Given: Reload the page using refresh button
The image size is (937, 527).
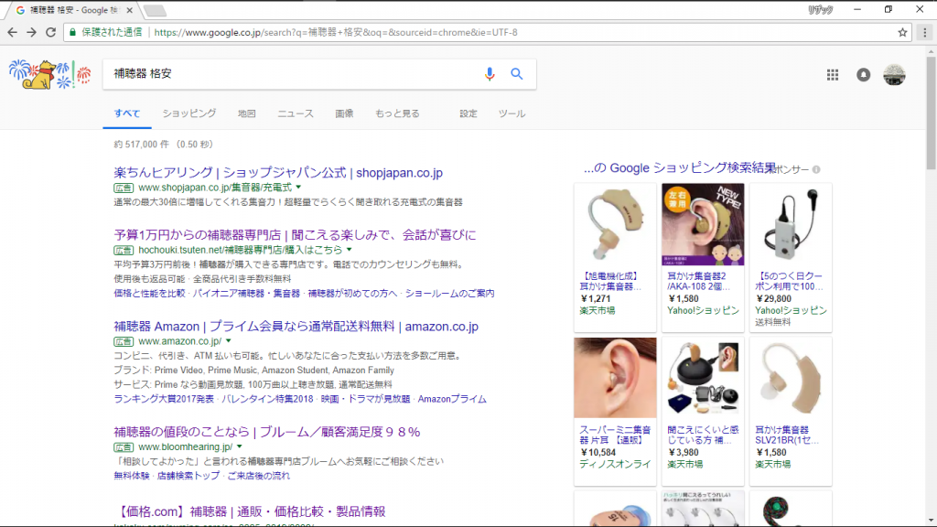Looking at the screenshot, I should [x=51, y=32].
